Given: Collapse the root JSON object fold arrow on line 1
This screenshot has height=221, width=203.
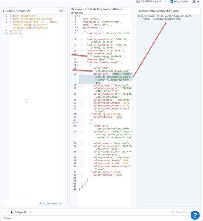Looking at the screenshot, I should (77, 16).
